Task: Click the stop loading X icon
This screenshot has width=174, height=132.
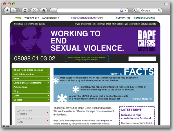Action: pyautogui.click(x=34, y=10)
